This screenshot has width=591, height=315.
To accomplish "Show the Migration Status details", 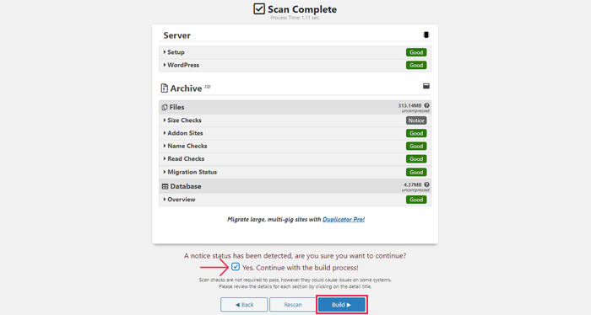I will tap(295, 172).
